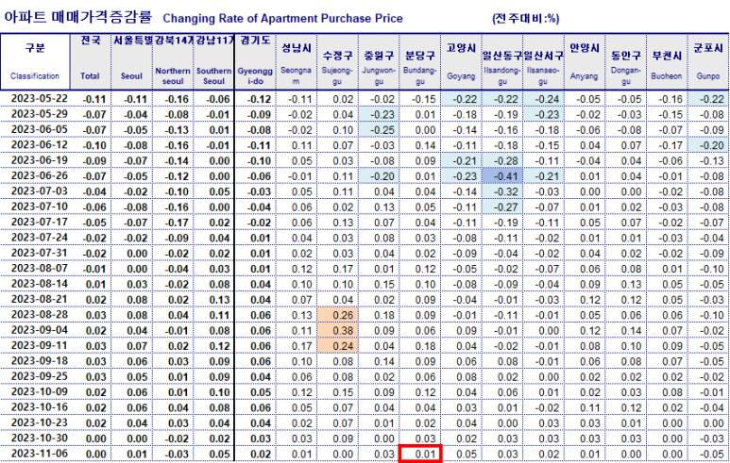Select the Gyeonggi-do column header
730x463 pixels.
tap(255, 62)
